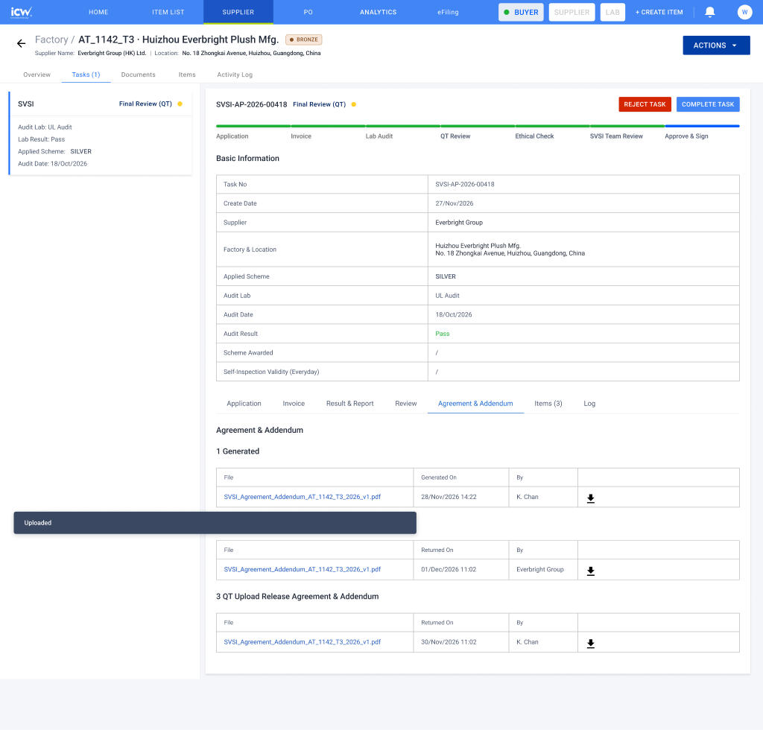Image resolution: width=763 pixels, height=730 pixels.
Task: Go back using the left arrow icon
Action: 21,43
